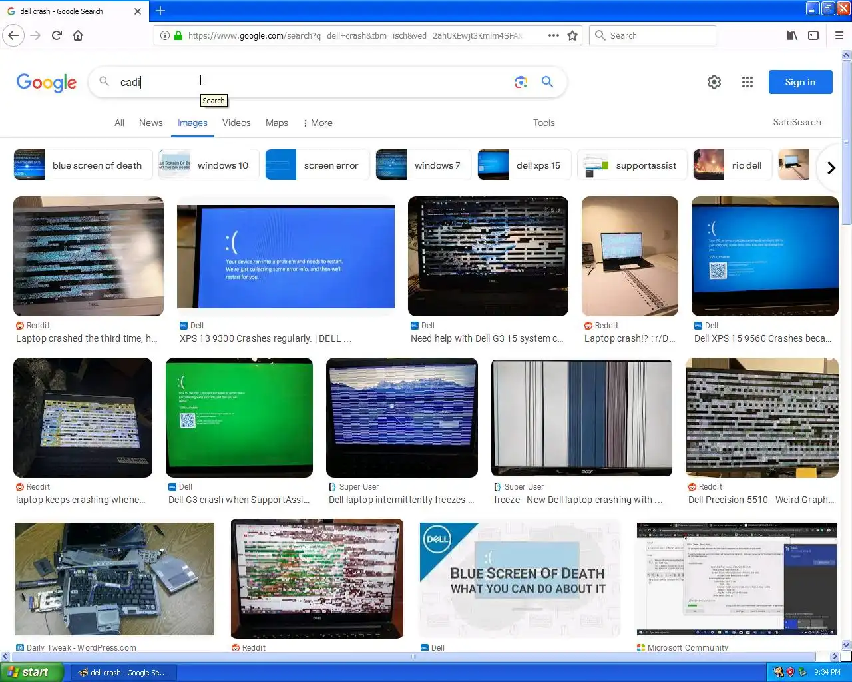Select the dell xps 15 chip
The height and width of the screenshot is (682, 852).
click(x=524, y=165)
